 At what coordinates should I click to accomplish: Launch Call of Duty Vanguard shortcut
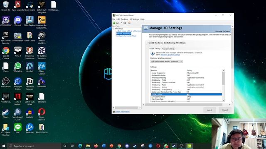(x=42, y=7)
